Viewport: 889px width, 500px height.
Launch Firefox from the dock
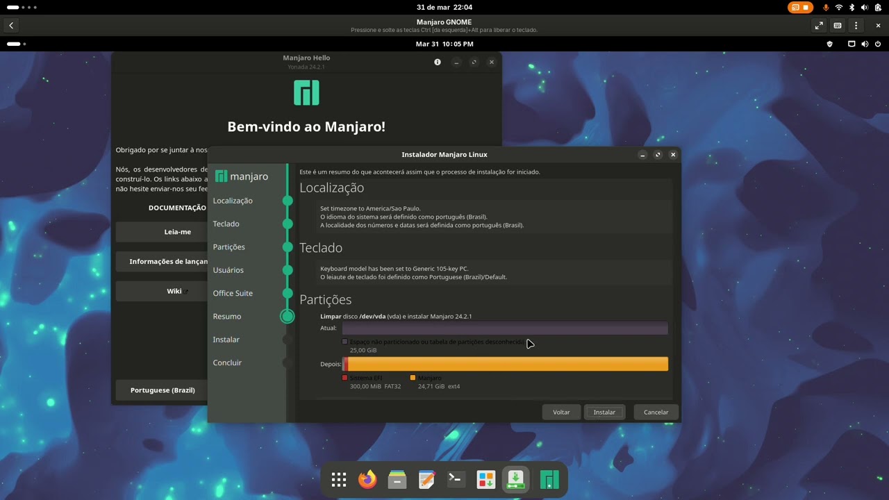(x=367, y=479)
